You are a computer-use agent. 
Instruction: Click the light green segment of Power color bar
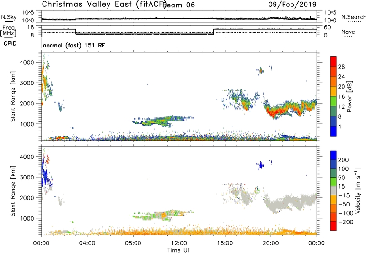tap(334, 101)
